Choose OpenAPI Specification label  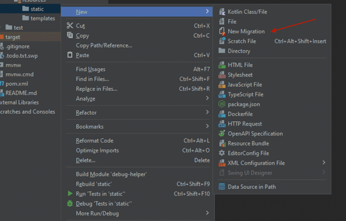coord(255,134)
